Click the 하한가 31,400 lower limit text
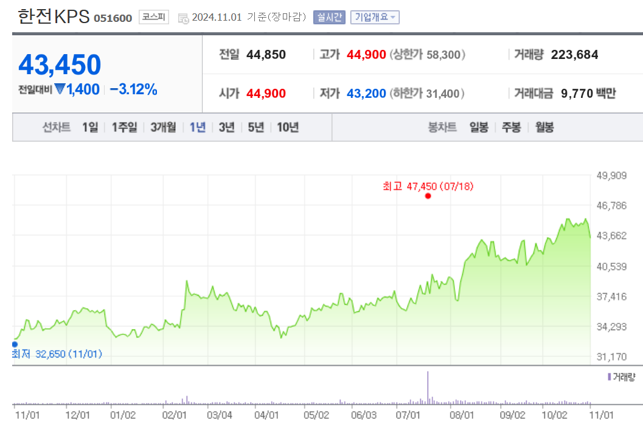Viewport: 643px width, 425px height. pos(427,94)
